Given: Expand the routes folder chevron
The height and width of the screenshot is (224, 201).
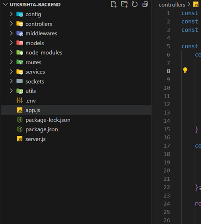Looking at the screenshot, I should click(11, 62).
